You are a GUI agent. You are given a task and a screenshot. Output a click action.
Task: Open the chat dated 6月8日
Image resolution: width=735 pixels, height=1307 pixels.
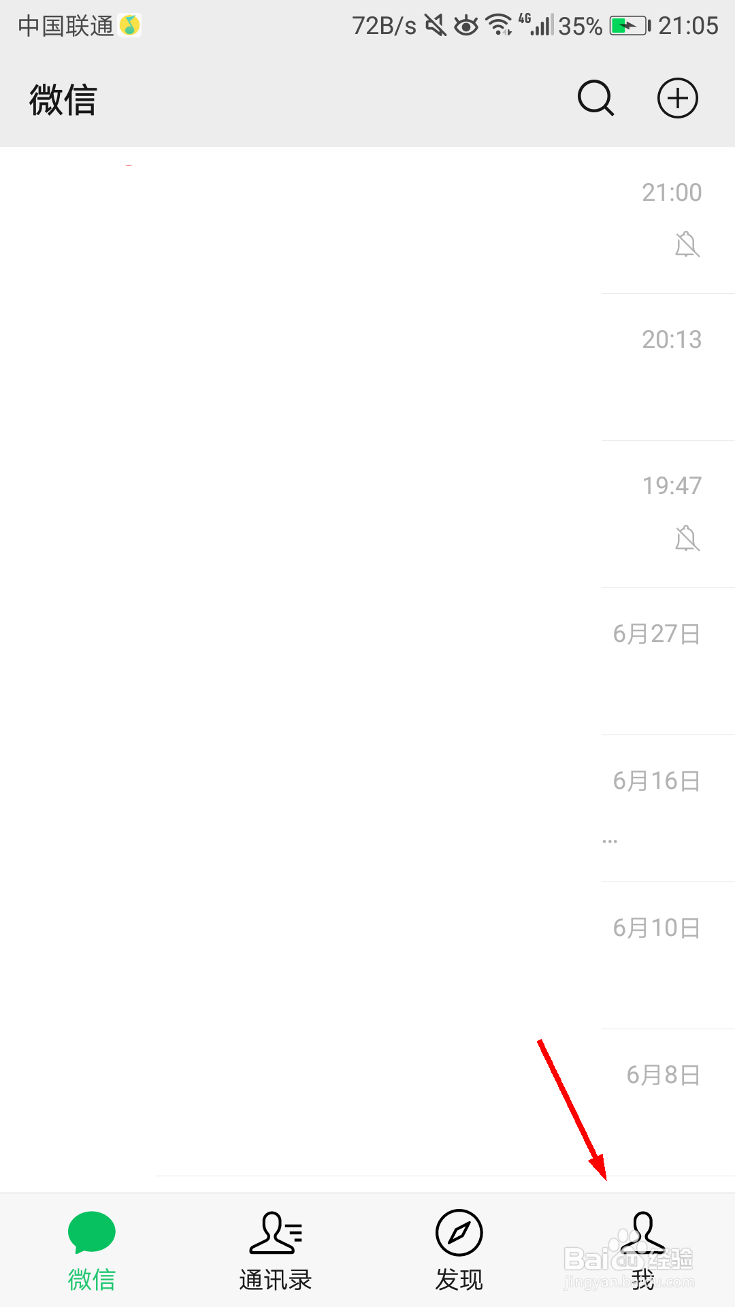click(x=367, y=1103)
